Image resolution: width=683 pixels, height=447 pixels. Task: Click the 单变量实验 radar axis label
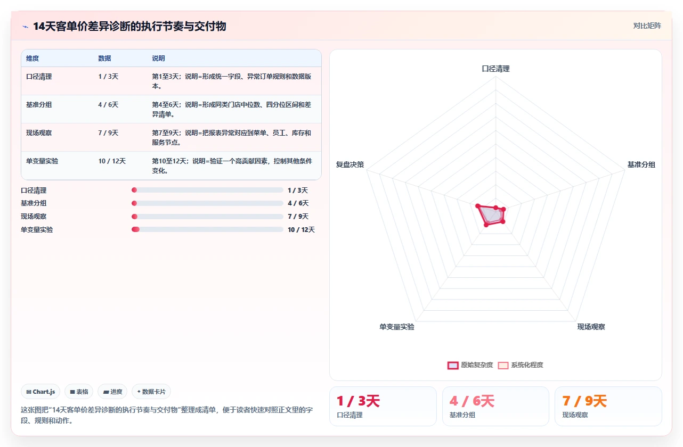(x=397, y=327)
